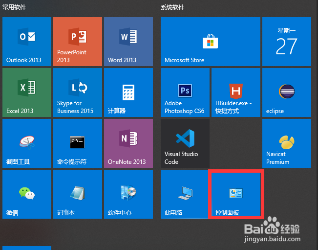Open the 控制面板 control panel tile
Screen dimensions: 318x250
click(x=236, y=194)
